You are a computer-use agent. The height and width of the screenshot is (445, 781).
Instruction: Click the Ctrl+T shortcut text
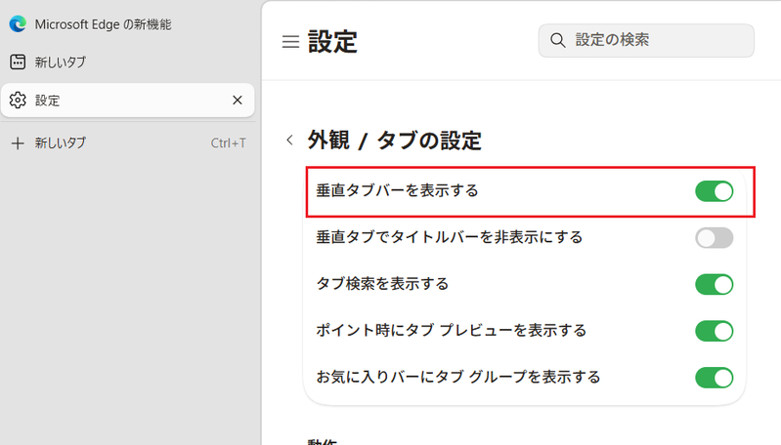coord(228,143)
